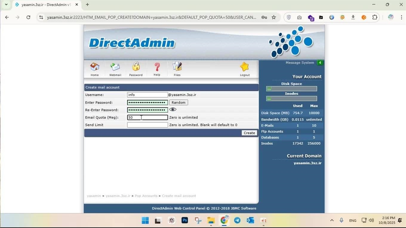406x228 pixels.
Task: Focus the Username input field
Action: [x=147, y=95]
